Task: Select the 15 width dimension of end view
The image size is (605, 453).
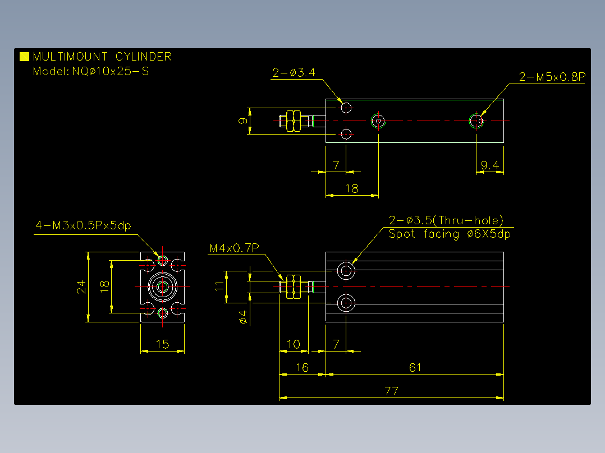Action: [x=162, y=344]
